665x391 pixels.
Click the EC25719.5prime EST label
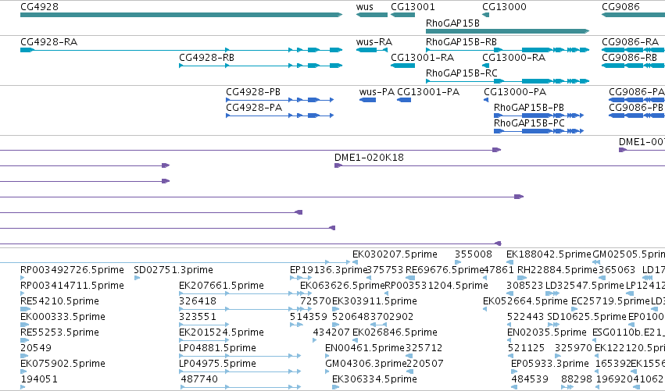(x=611, y=301)
